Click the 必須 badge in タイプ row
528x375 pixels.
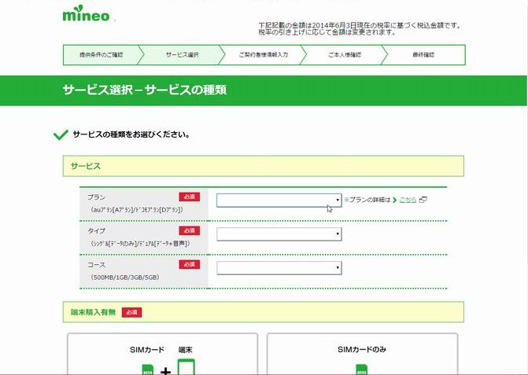click(x=189, y=230)
